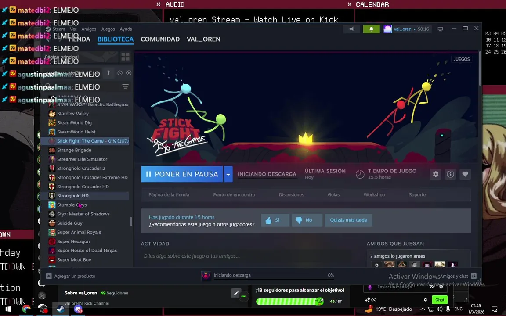Open Página de la tienda link
Image resolution: width=506 pixels, height=316 pixels.
(169, 195)
